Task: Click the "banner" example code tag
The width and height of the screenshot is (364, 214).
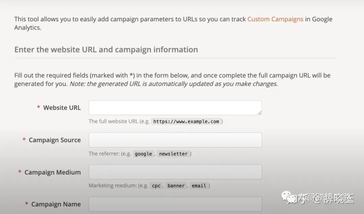Action: tap(176, 186)
